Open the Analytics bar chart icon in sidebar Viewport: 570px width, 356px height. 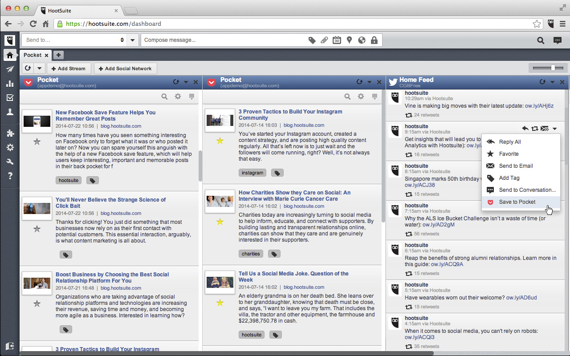pos(9,83)
